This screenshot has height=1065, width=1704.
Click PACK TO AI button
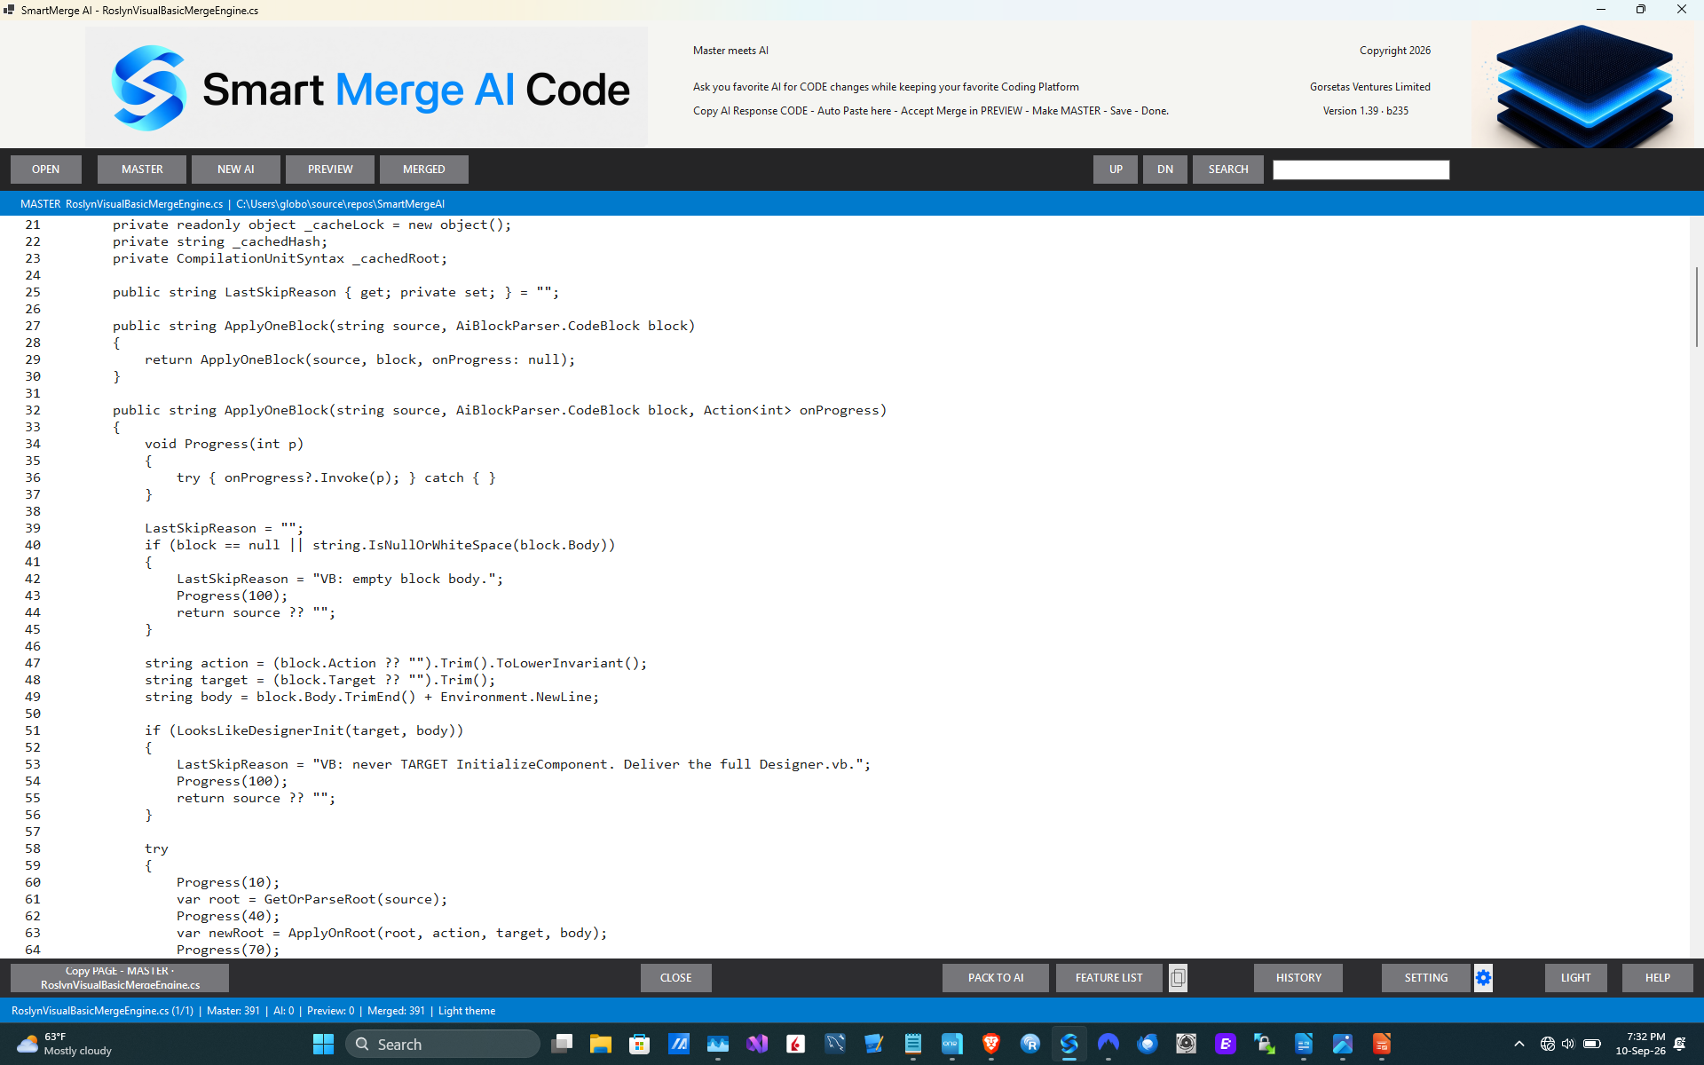coord(996,977)
